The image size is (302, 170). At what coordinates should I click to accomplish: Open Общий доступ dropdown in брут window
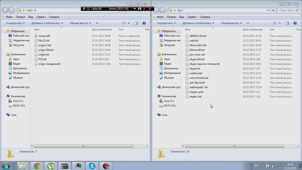pos(231,23)
